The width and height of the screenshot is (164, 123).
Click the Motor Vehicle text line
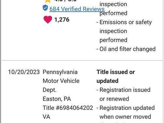coord(61,81)
